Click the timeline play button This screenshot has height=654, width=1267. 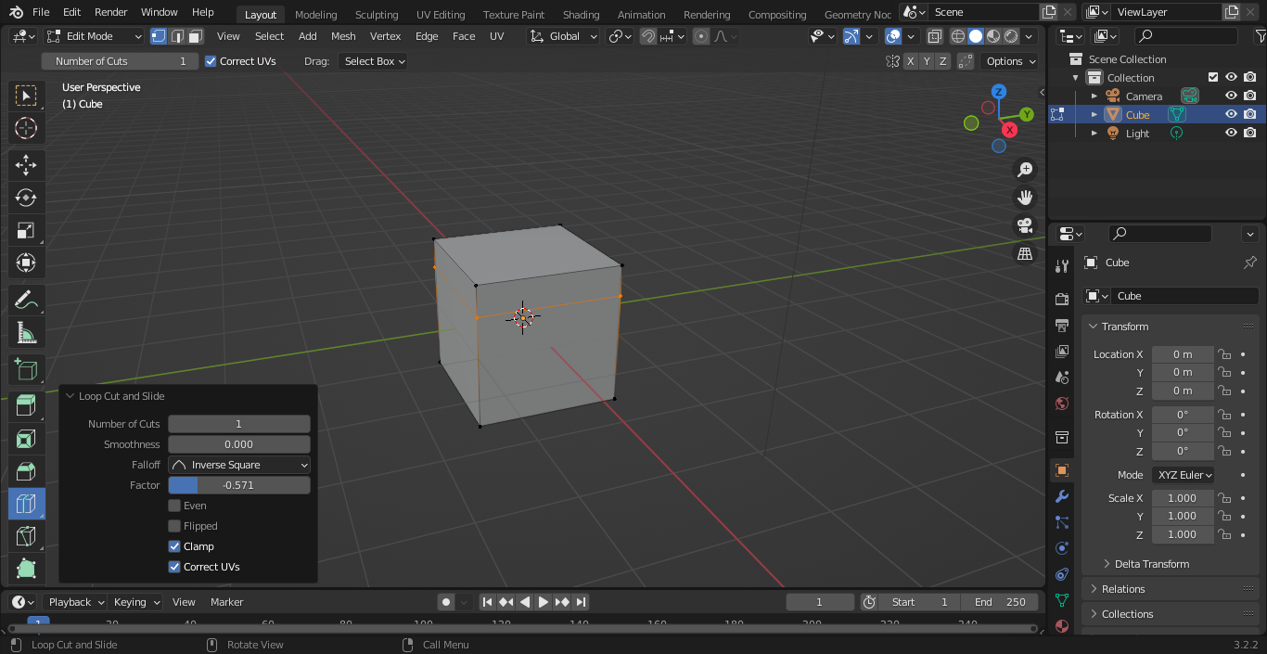click(x=544, y=602)
